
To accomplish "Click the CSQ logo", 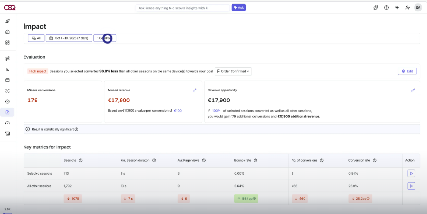I will click(10, 8).
